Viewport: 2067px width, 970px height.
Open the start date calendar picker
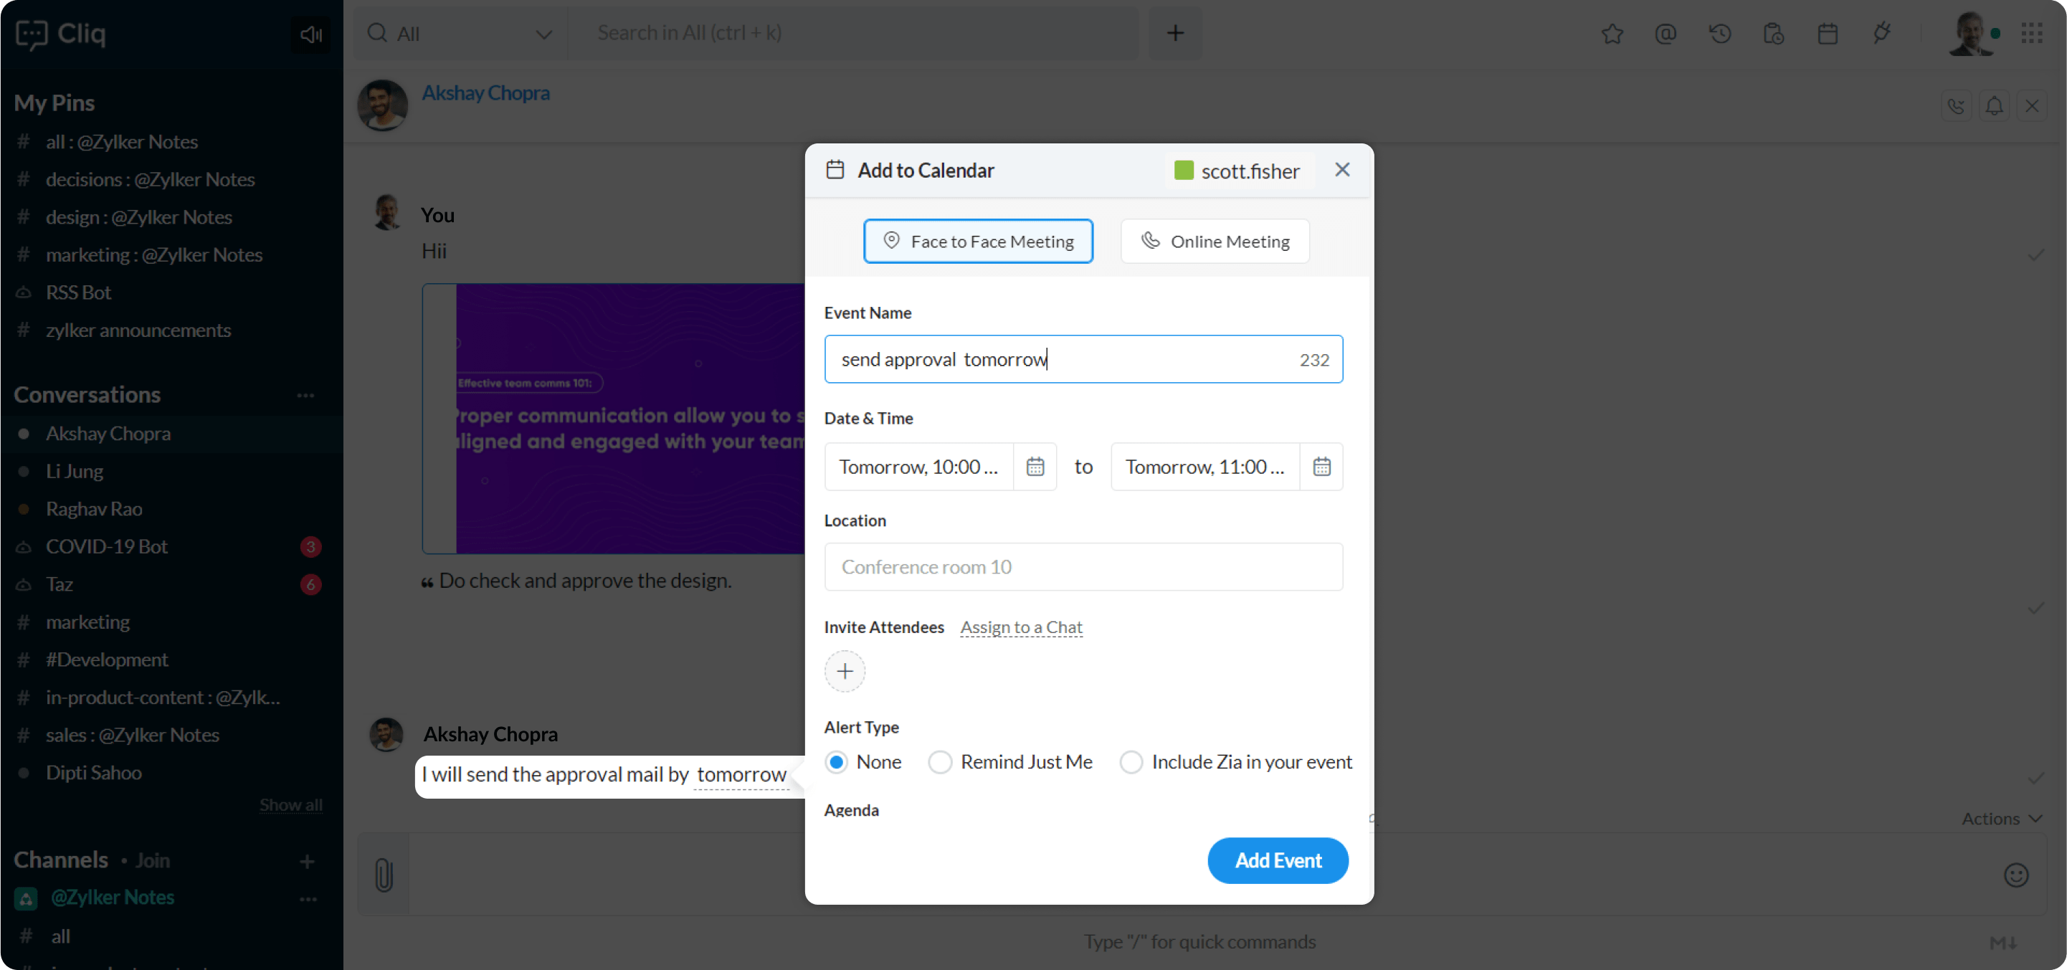(x=1035, y=466)
